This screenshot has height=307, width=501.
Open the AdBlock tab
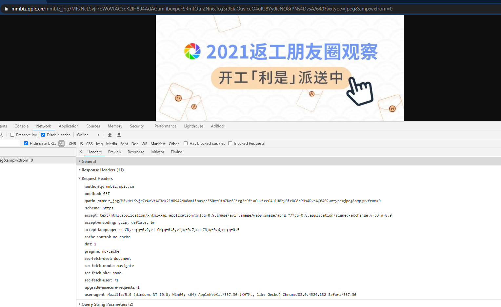point(218,126)
